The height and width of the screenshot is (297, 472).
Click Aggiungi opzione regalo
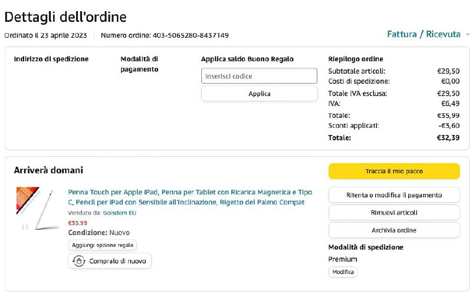pyautogui.click(x=103, y=245)
